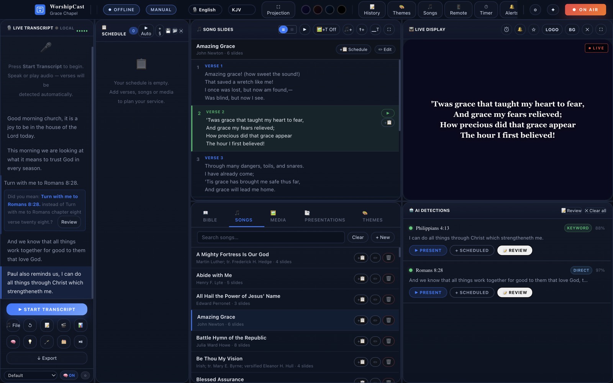The width and height of the screenshot is (613, 383).
Task: Open the Remote control button
Action: pos(458,10)
